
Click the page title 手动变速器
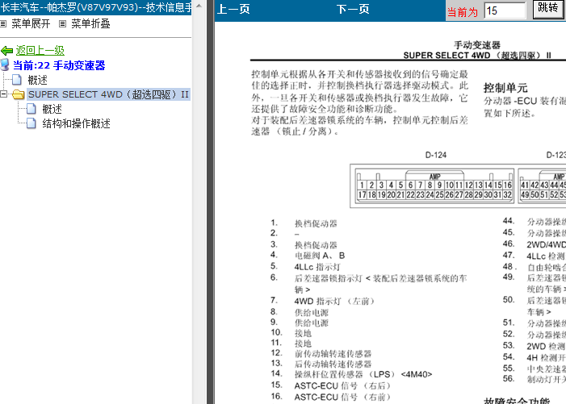click(477, 45)
